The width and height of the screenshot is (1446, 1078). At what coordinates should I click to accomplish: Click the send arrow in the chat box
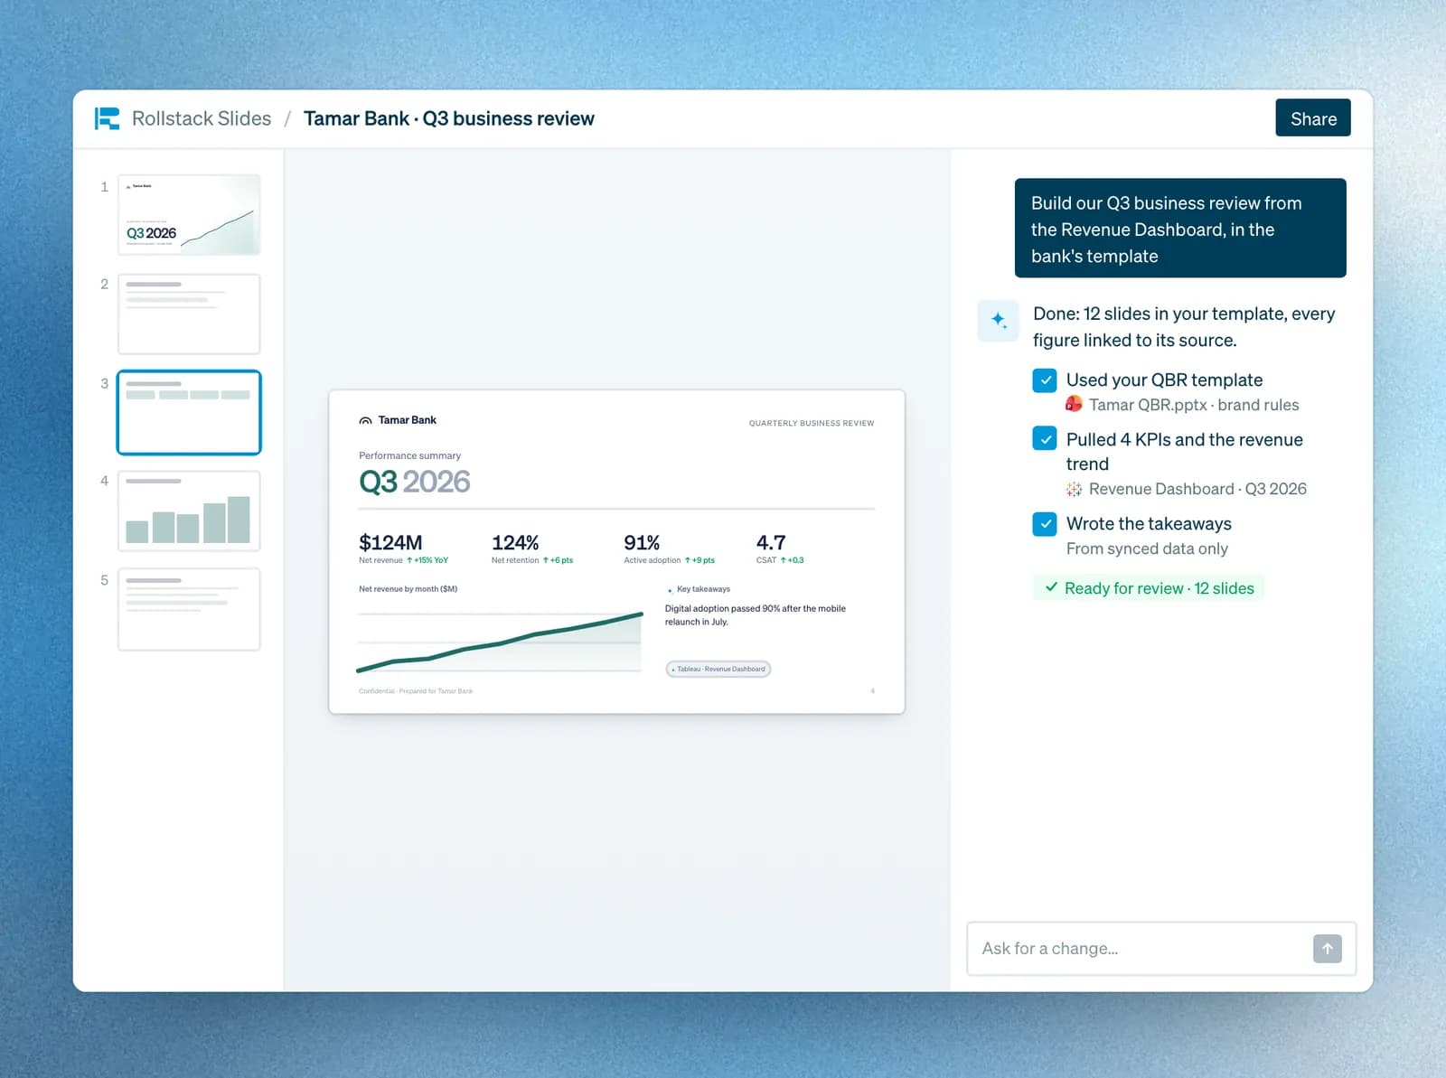click(x=1327, y=949)
